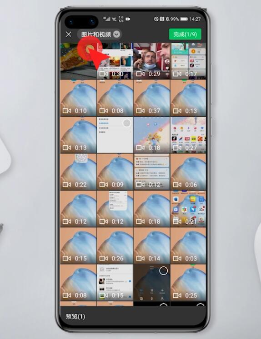Screen dimensions: 261x339
Task: Tap the 4G signal strength icon
Action: [107, 19]
